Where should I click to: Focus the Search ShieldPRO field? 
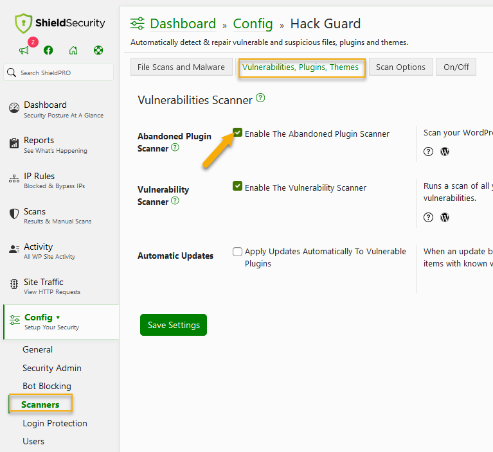pos(58,73)
